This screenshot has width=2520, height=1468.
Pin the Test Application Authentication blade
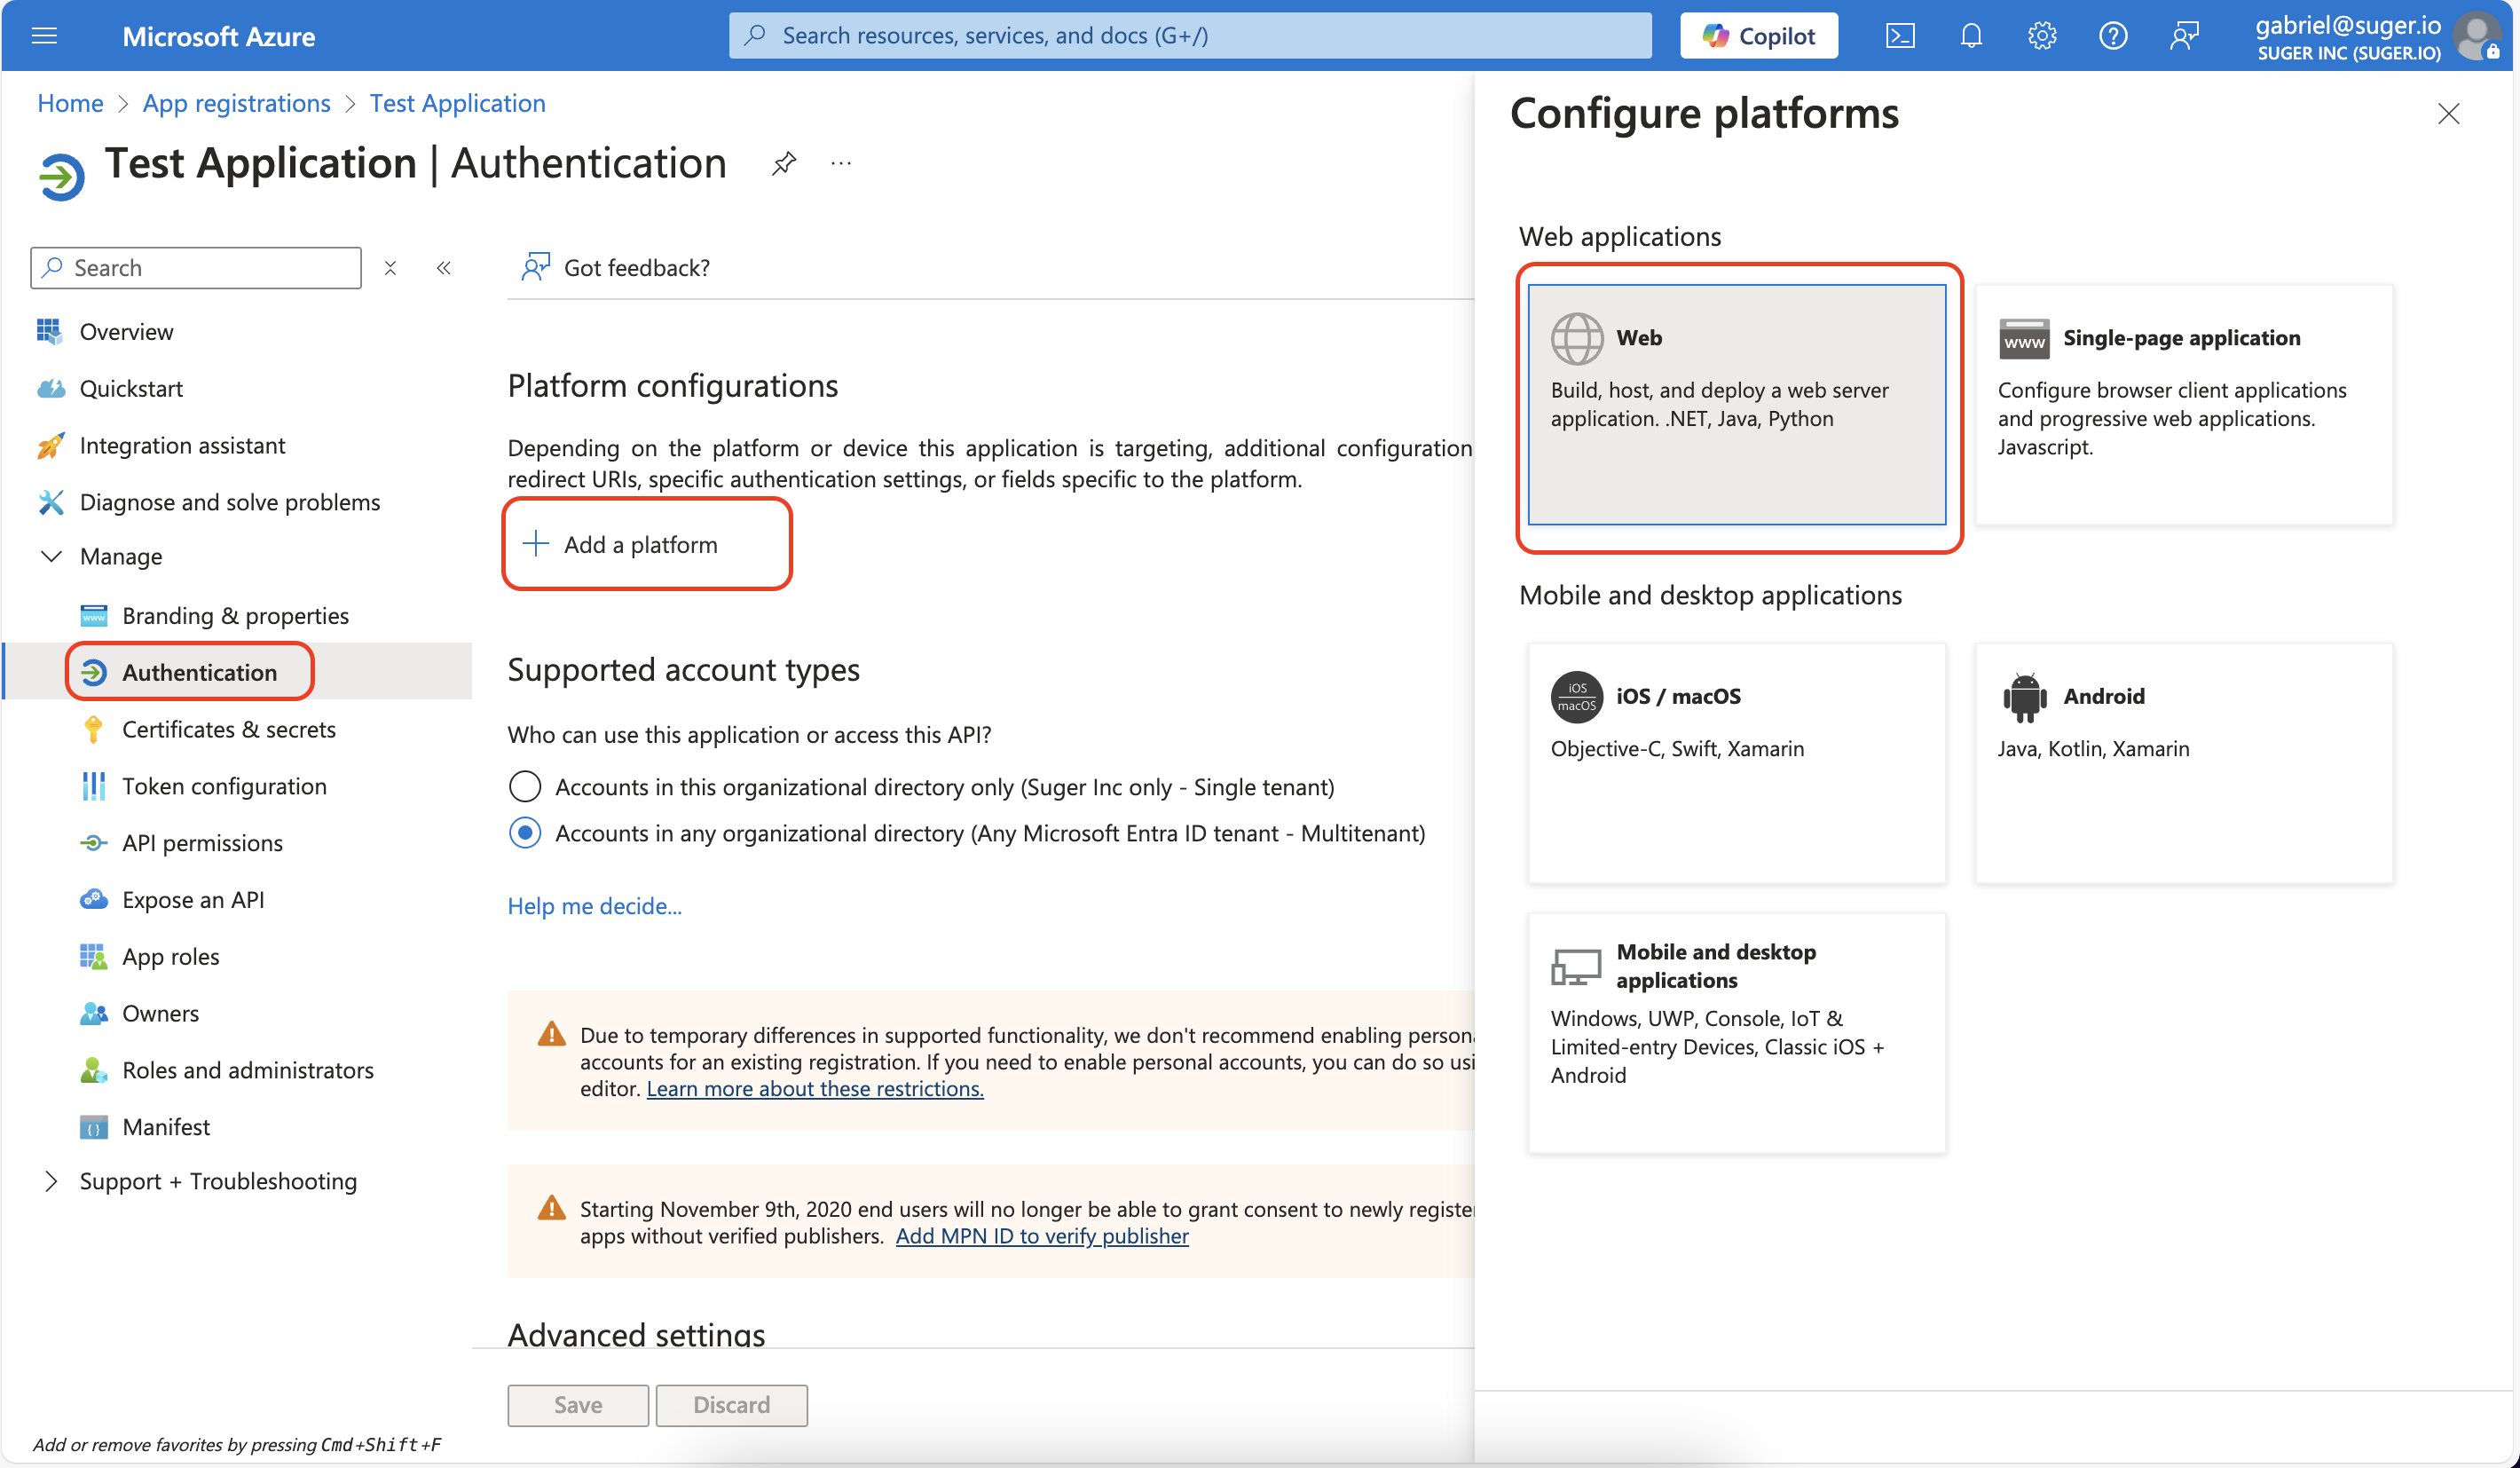click(784, 163)
